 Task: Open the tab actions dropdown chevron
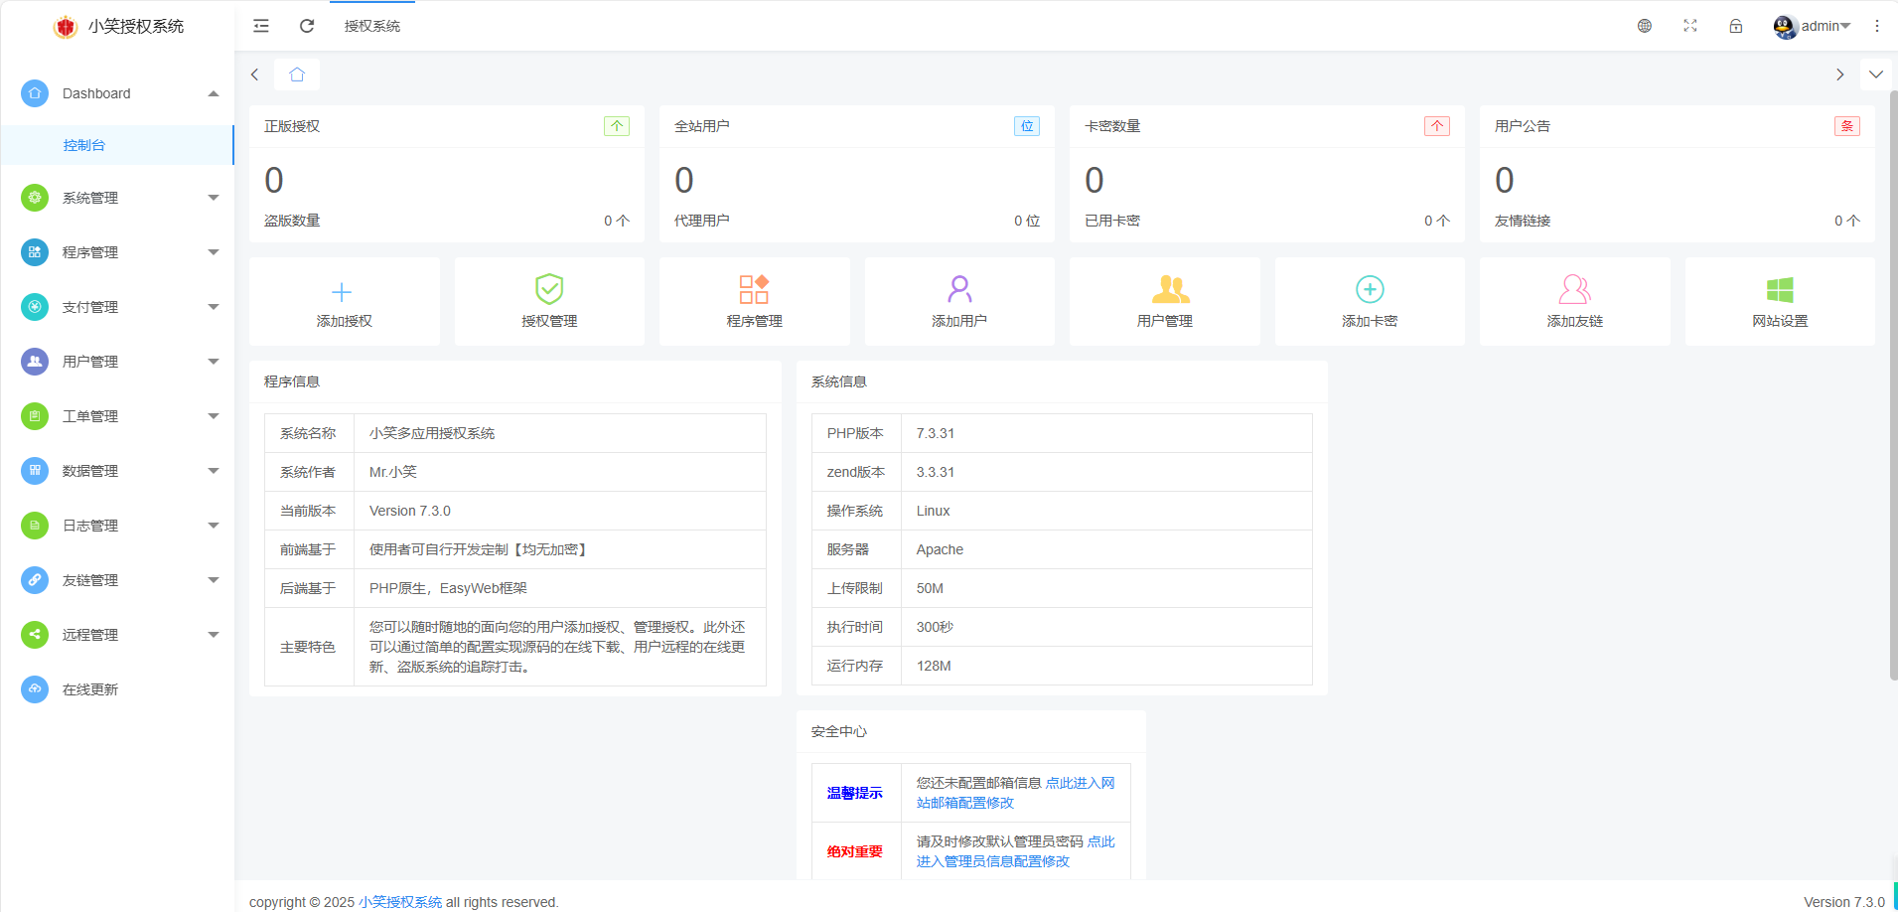[1876, 75]
